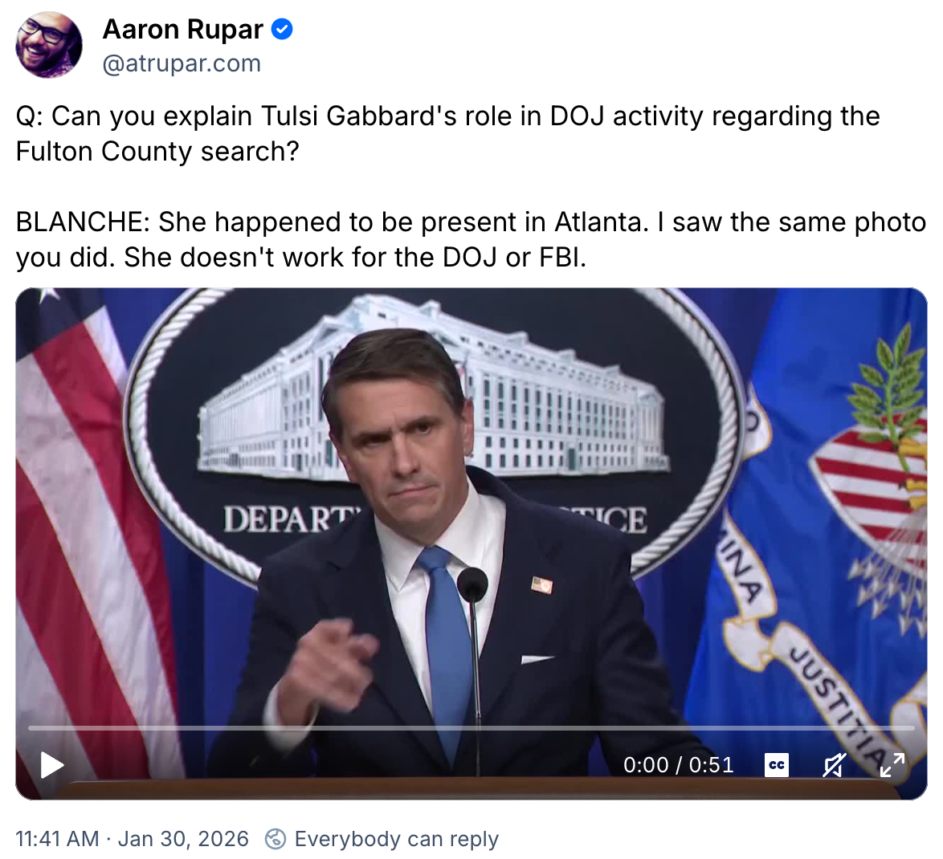Jump to the far right end of the video timeline

tap(912, 728)
